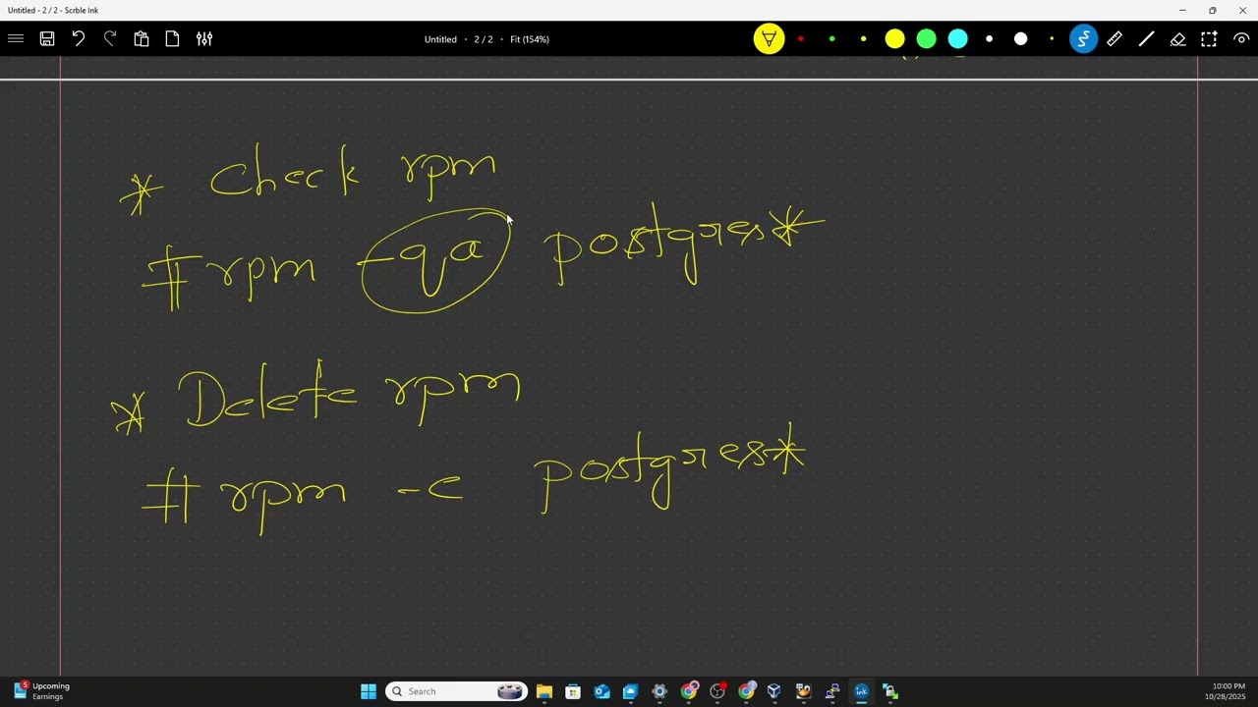The height and width of the screenshot is (707, 1258).
Task: Choose the small green pen dot
Action: pos(831,39)
